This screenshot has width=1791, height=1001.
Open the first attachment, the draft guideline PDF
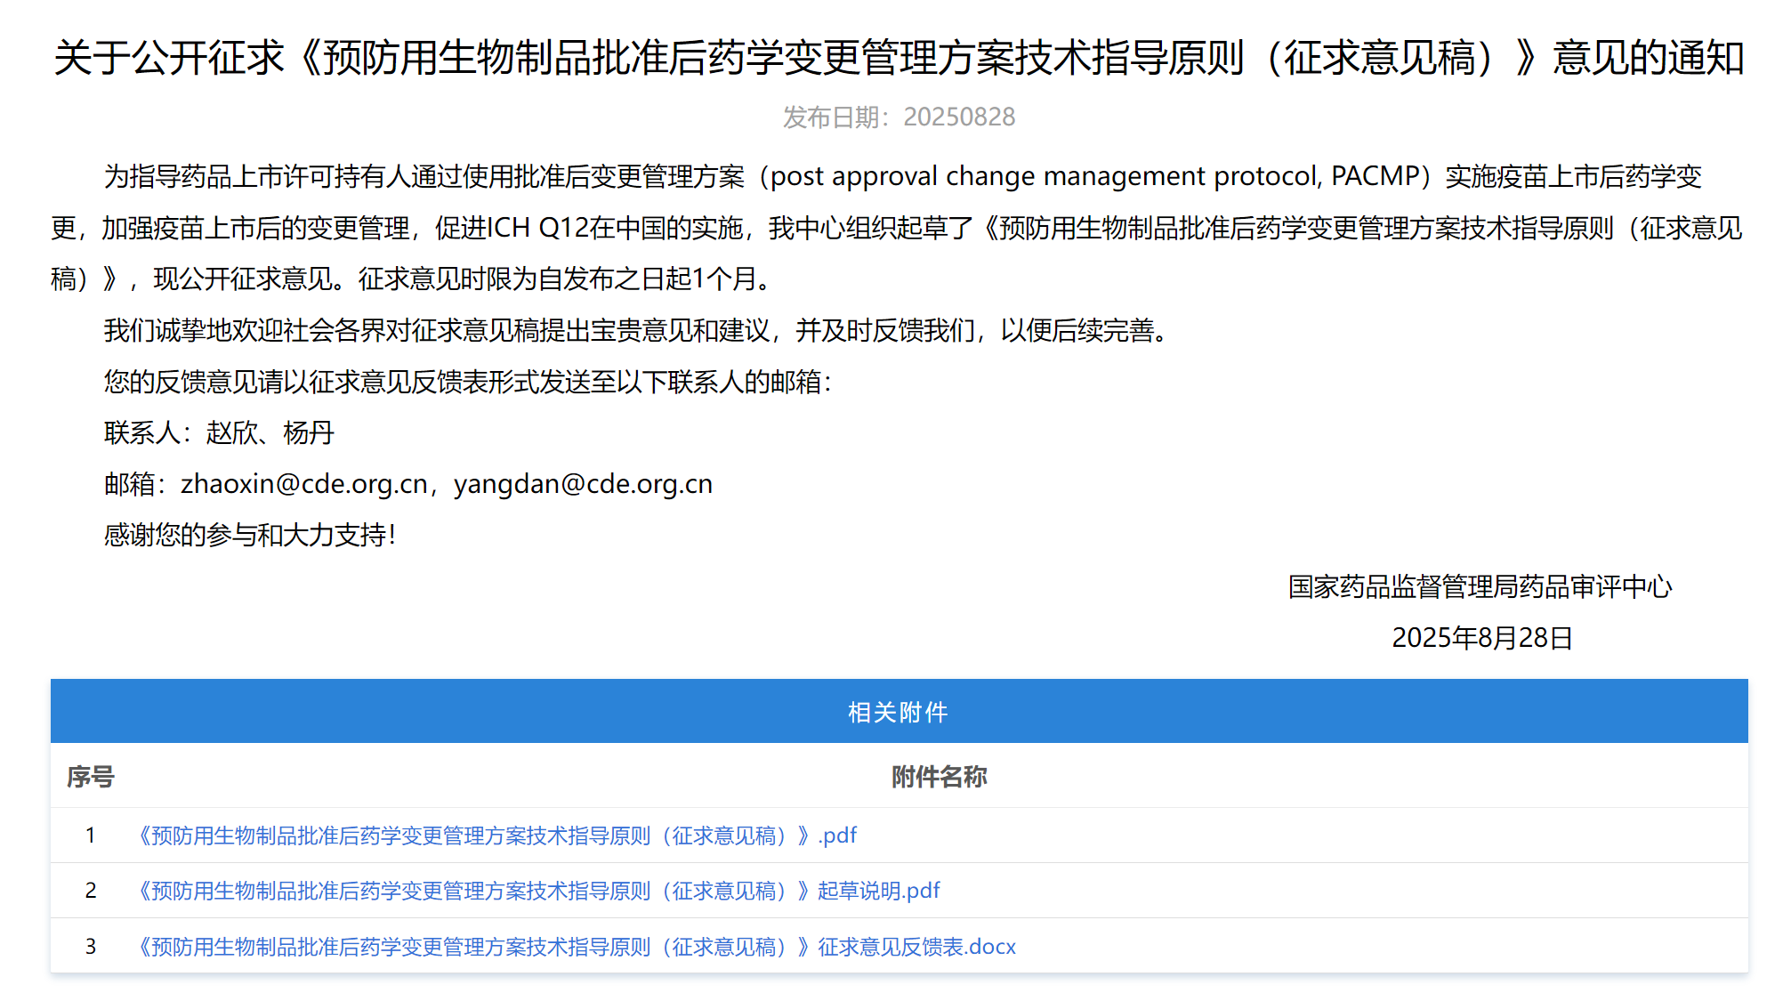pos(495,836)
